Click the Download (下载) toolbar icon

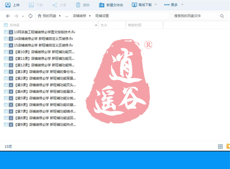[31, 5]
